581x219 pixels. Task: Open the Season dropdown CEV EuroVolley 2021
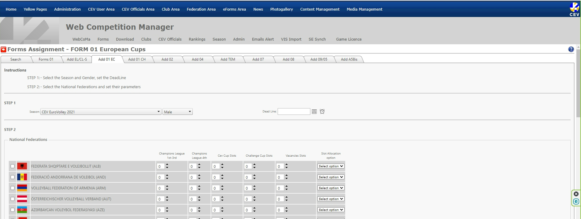tap(101, 112)
